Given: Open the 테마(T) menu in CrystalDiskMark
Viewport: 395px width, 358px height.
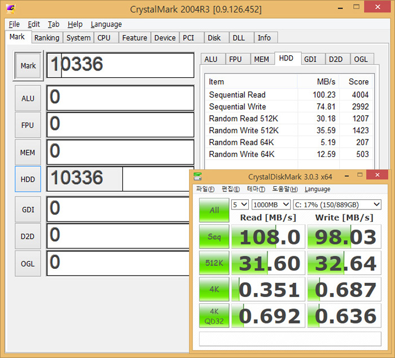Looking at the screenshot, I should pyautogui.click(x=256, y=189).
